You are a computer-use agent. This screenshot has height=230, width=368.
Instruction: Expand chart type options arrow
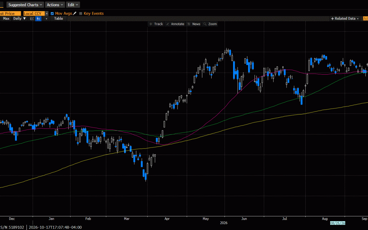pyautogui.click(x=46, y=19)
